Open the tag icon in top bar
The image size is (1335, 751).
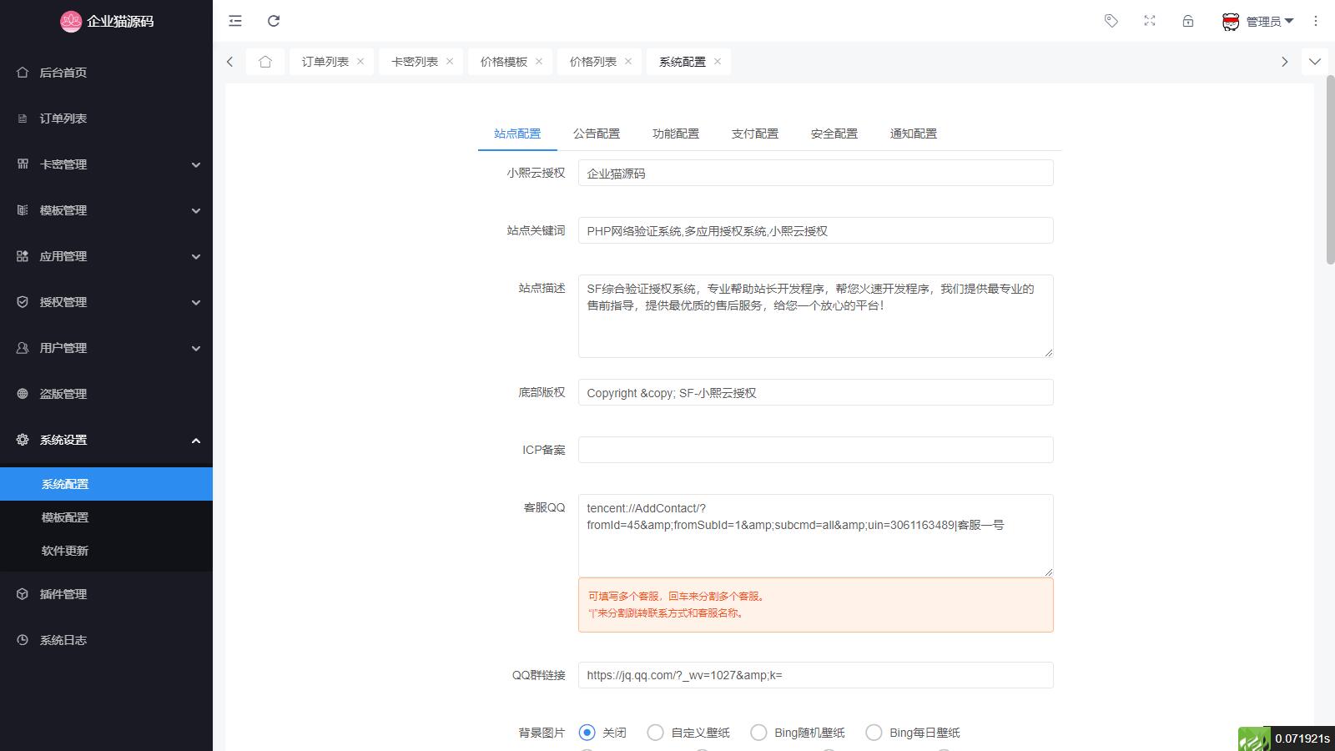click(1111, 21)
